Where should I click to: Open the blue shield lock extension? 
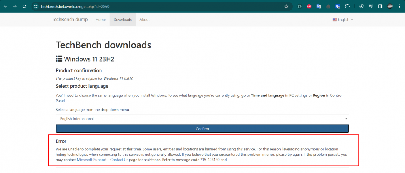pos(338,7)
